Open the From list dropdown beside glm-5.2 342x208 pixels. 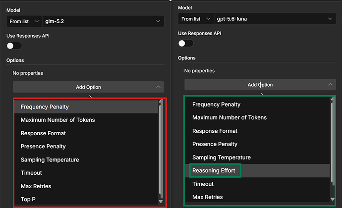(24, 21)
